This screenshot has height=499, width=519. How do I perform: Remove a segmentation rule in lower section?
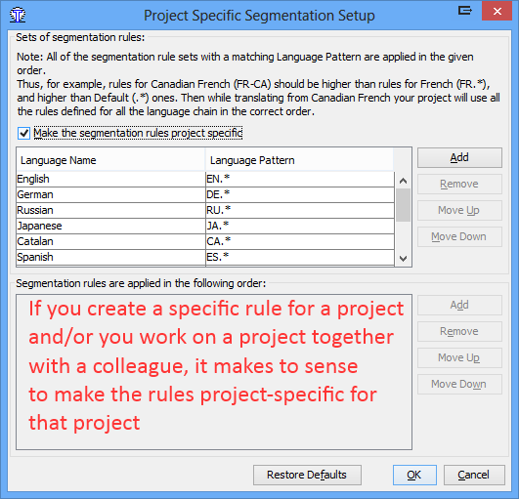pos(459,331)
